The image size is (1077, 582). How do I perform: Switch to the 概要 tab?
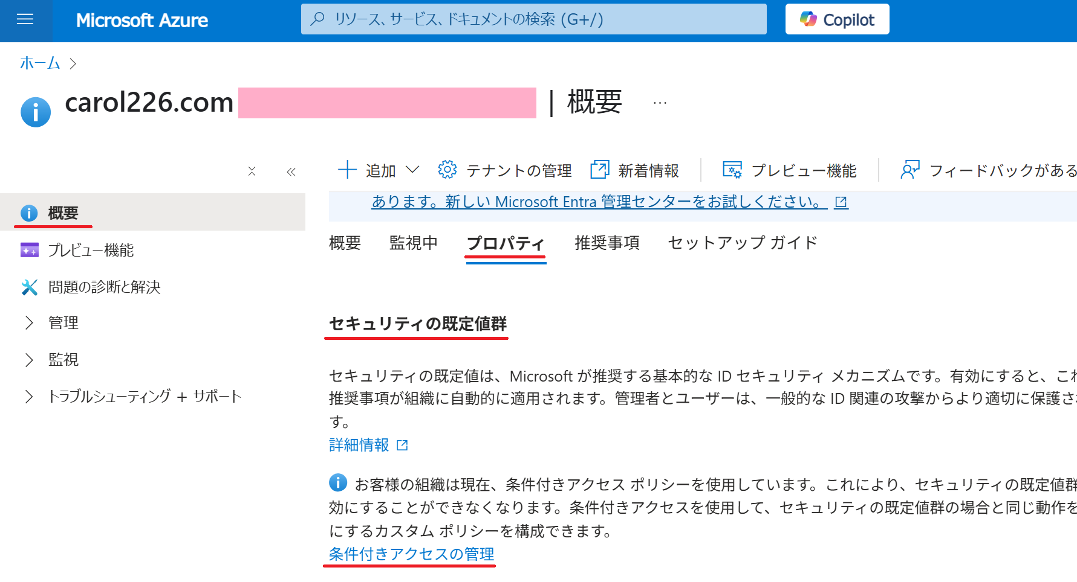point(345,243)
